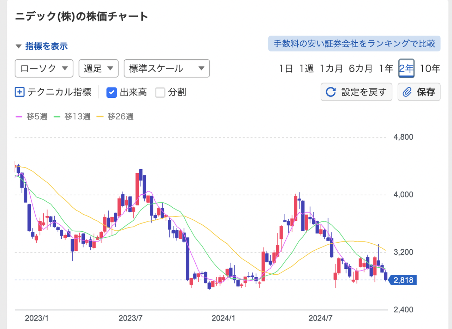Viewport: 452px width, 329px height.
Task: Click the 3,200 price axis label
Action: (x=403, y=252)
